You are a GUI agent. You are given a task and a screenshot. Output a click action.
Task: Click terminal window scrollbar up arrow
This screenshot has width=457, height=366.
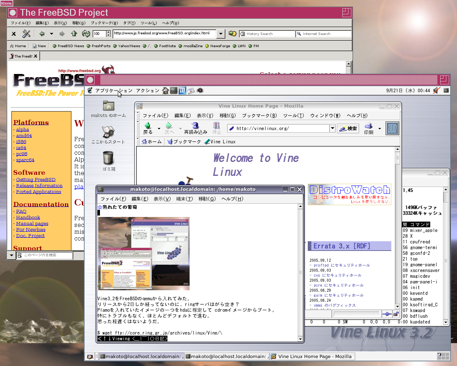point(300,206)
